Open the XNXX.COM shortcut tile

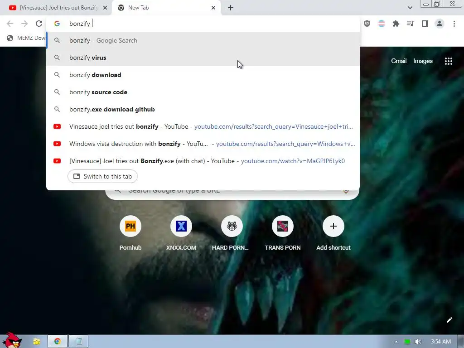181,233
